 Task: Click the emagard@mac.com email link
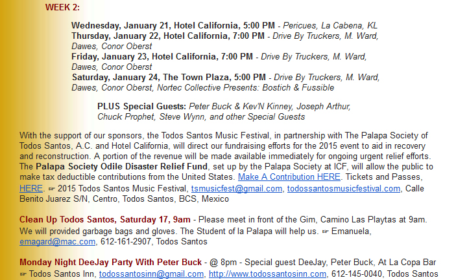[x=58, y=242]
